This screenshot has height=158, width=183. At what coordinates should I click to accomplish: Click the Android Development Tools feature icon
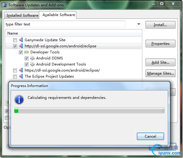pyautogui.click(x=32, y=64)
